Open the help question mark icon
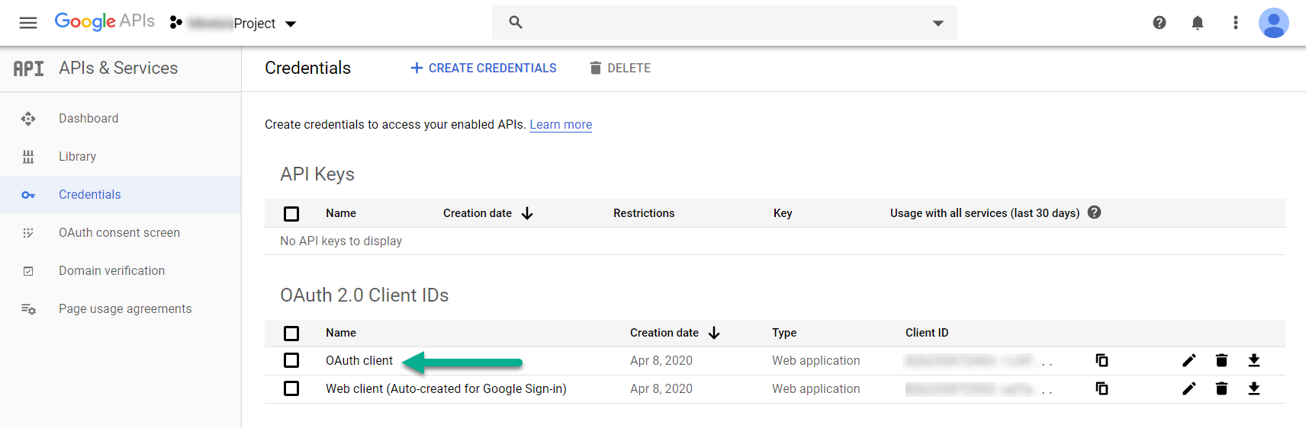The width and height of the screenshot is (1306, 428). tap(1160, 23)
